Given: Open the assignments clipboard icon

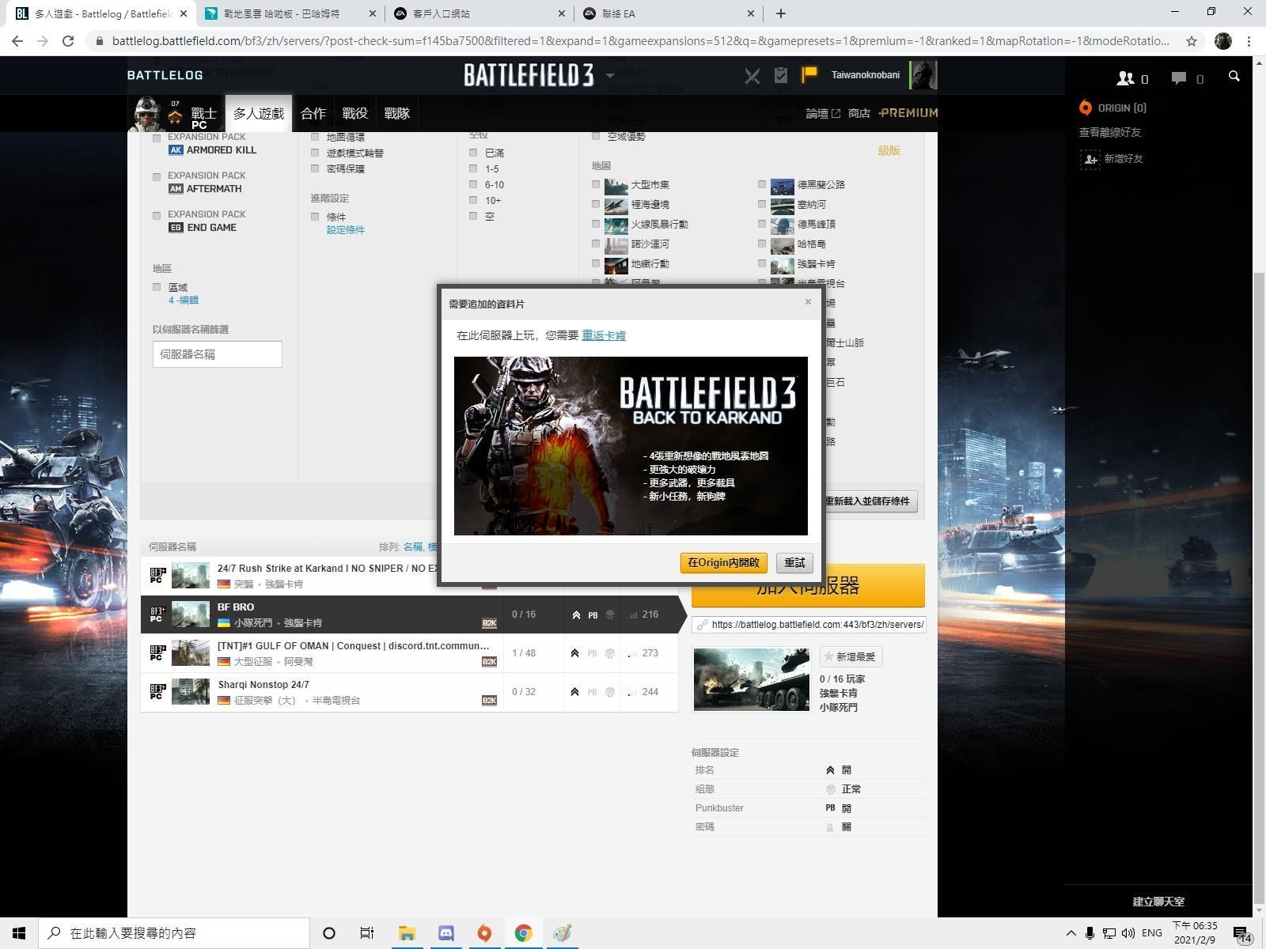Looking at the screenshot, I should [x=781, y=75].
